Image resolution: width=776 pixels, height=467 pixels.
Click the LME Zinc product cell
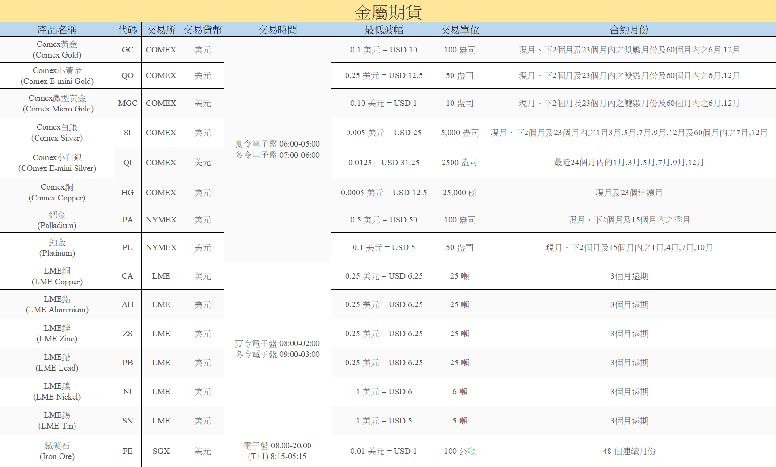57,334
